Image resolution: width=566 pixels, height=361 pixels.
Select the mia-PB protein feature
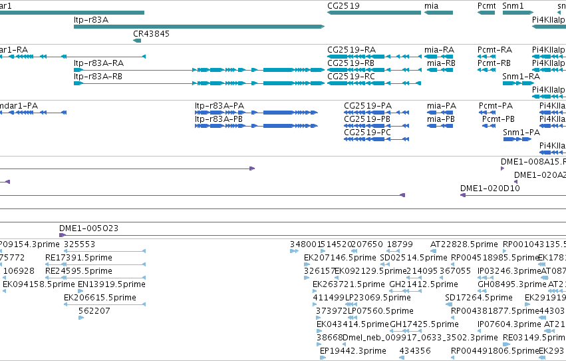coord(440,126)
